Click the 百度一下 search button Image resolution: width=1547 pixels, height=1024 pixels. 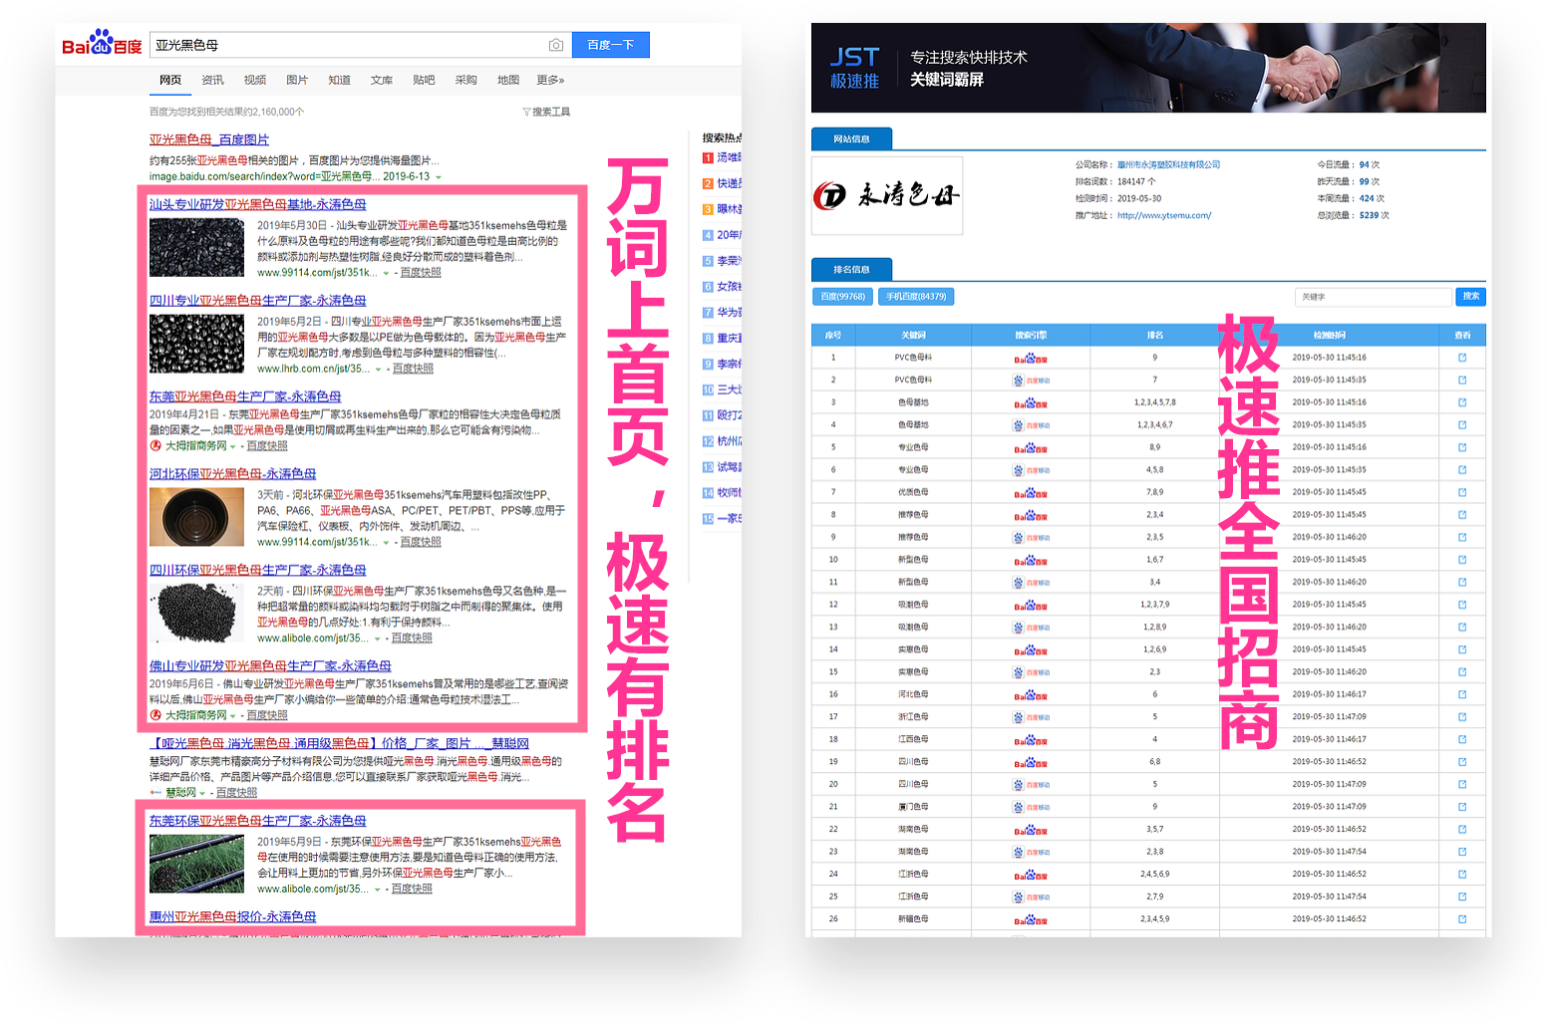tap(611, 45)
